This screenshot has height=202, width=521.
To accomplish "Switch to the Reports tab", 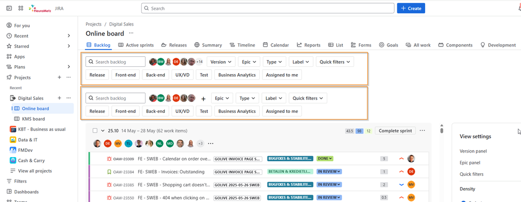I will coord(309,45).
